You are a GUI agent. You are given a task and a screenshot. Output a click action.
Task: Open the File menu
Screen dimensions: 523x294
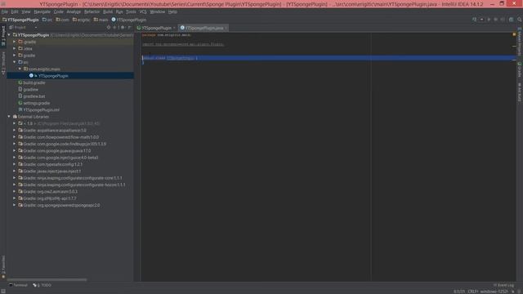click(x=5, y=11)
